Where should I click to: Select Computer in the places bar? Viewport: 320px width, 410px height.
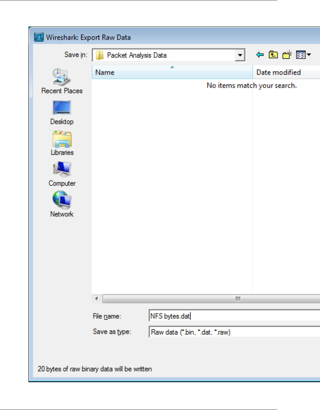tap(62, 174)
